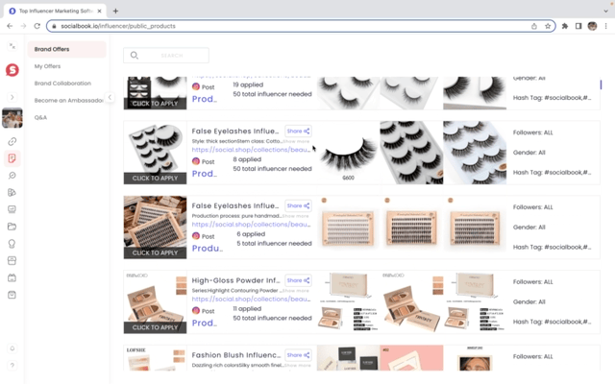Show more of the 'Style: thick section' description
615x384 pixels.
pos(296,141)
